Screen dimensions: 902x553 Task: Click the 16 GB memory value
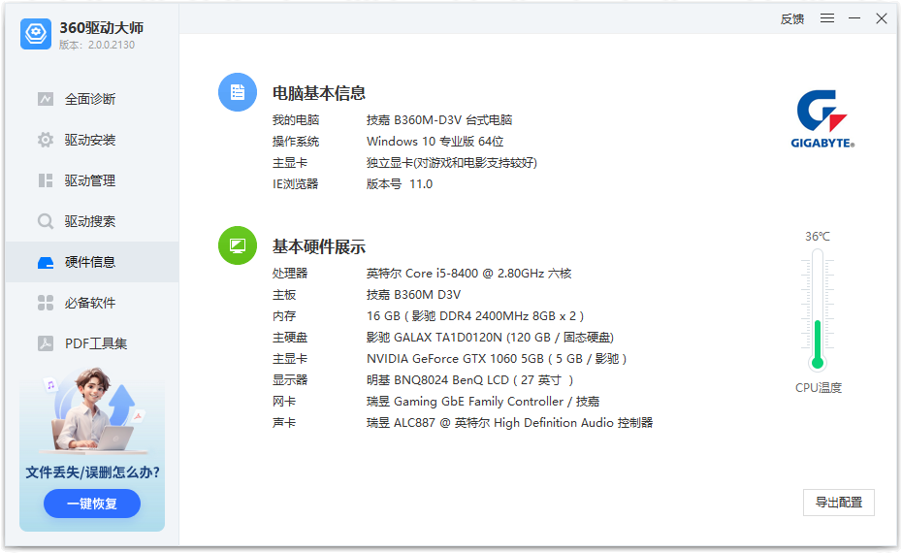pyautogui.click(x=475, y=316)
